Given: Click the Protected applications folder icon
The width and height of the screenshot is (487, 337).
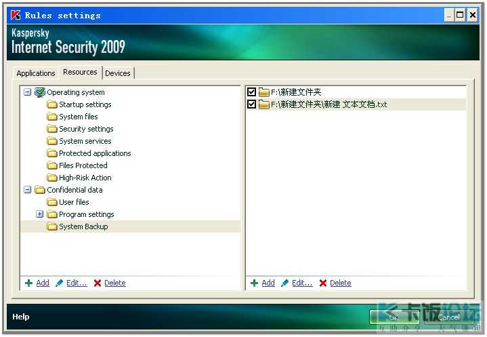Looking at the screenshot, I should (x=52, y=153).
